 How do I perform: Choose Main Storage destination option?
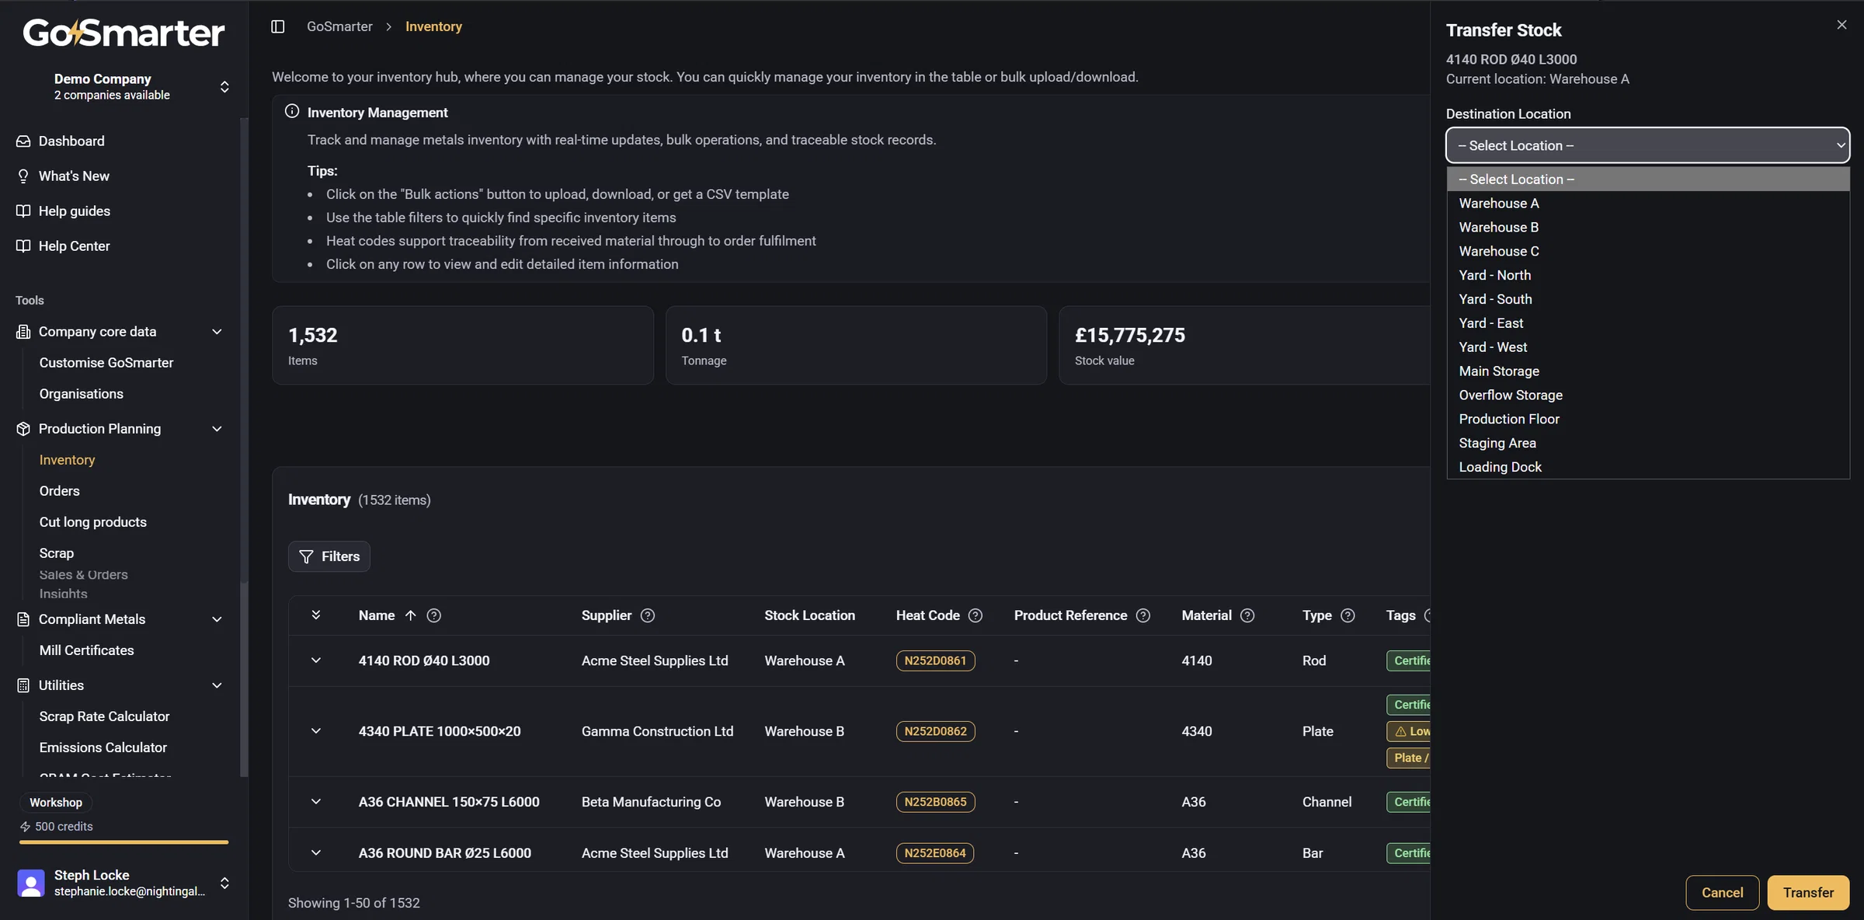[x=1647, y=371]
